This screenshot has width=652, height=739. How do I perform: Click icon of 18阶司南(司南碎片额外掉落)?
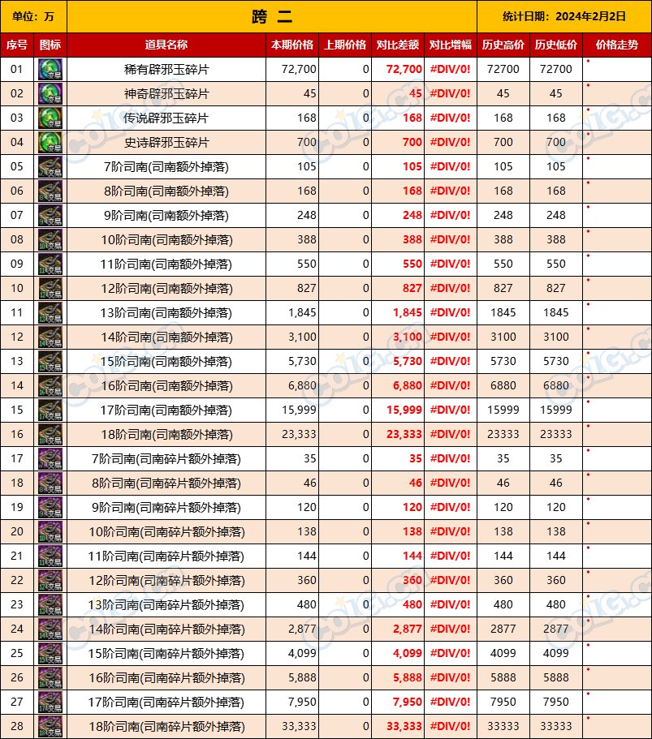[50, 727]
